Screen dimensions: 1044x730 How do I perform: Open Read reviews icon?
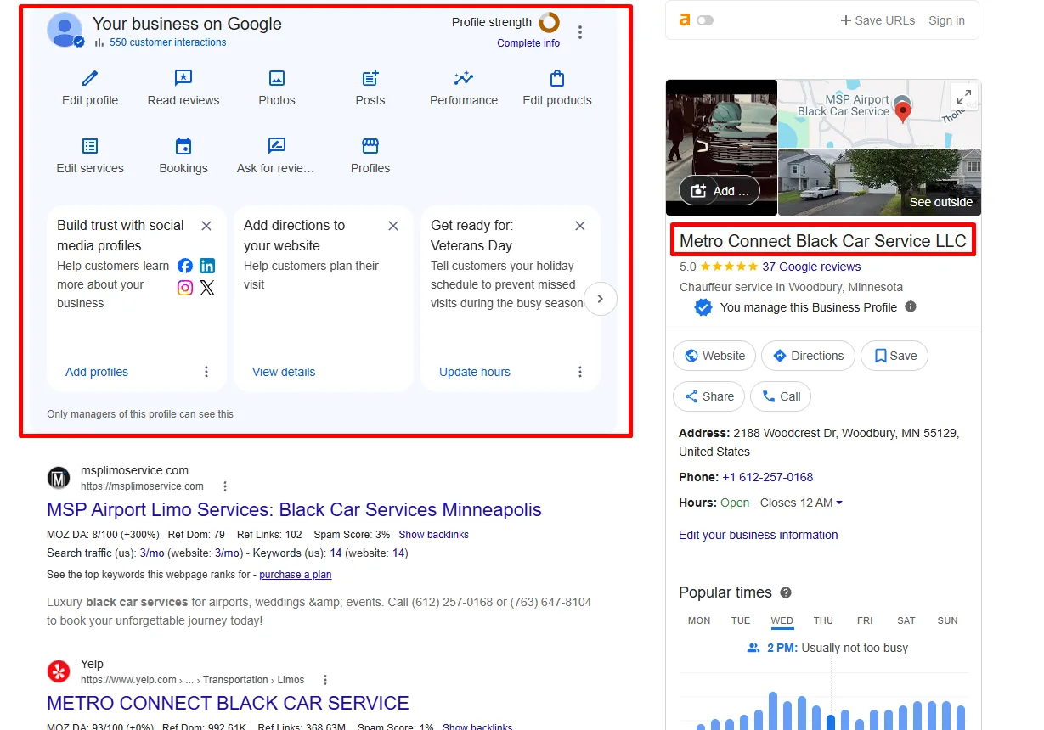[183, 79]
